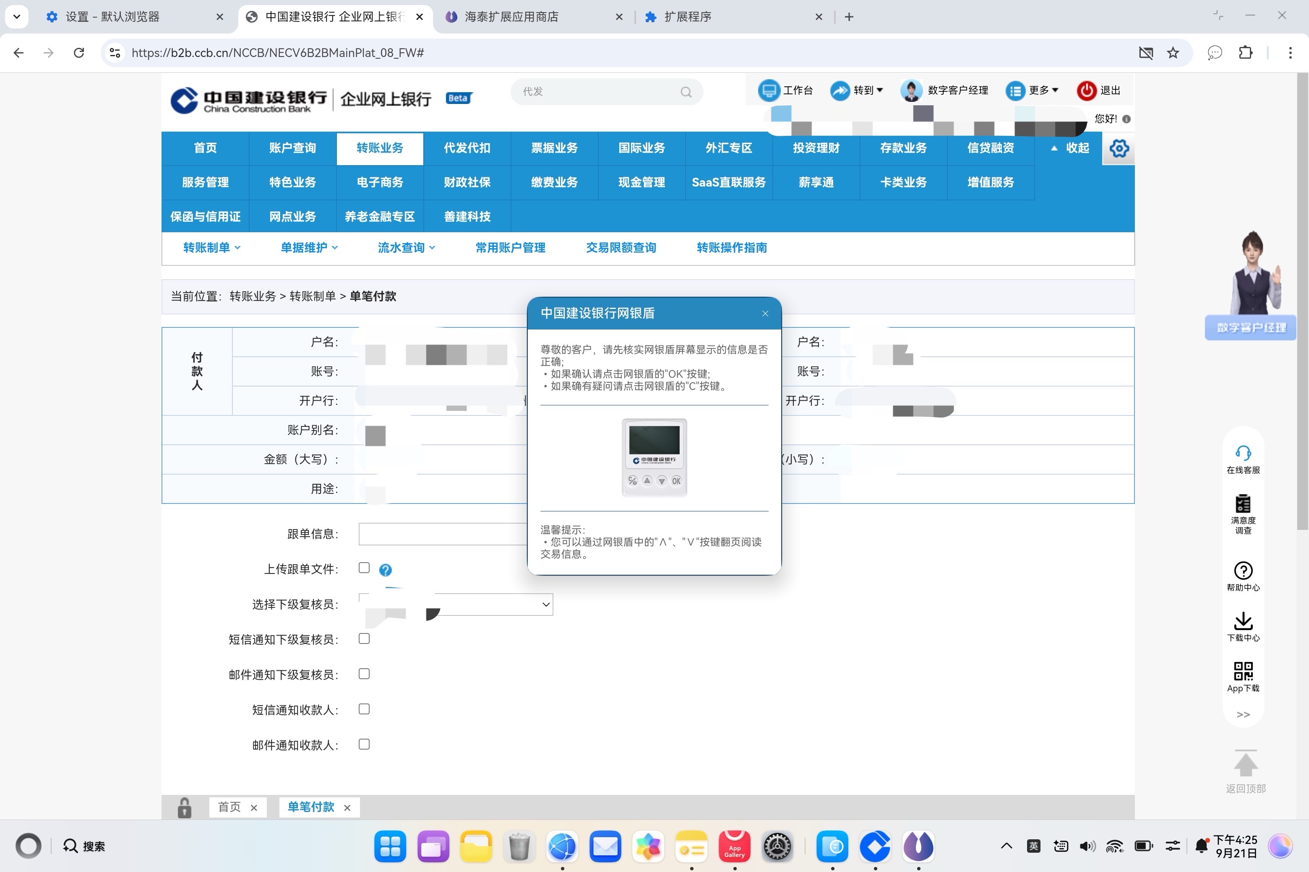Open the Mail app in the taskbar

click(605, 846)
